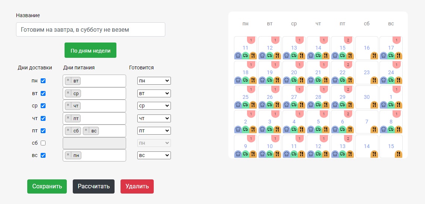Click the red "2" badge on day 22

point(348,65)
